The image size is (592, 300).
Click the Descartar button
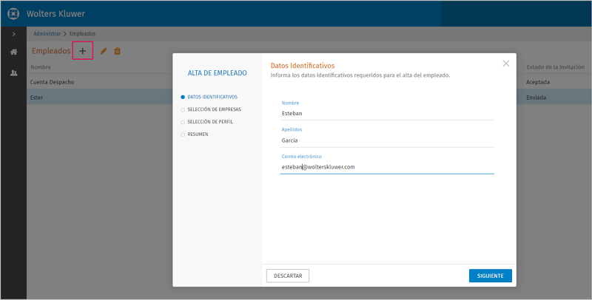click(x=288, y=276)
